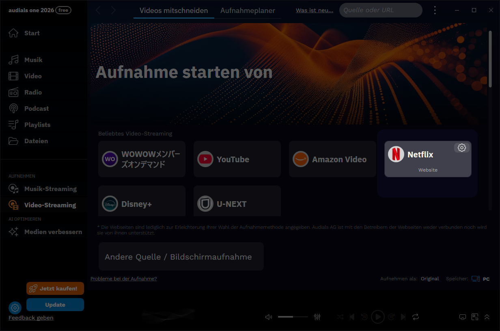This screenshot has height=331, width=500.
Task: Click the free edition badge
Action: pos(63,10)
